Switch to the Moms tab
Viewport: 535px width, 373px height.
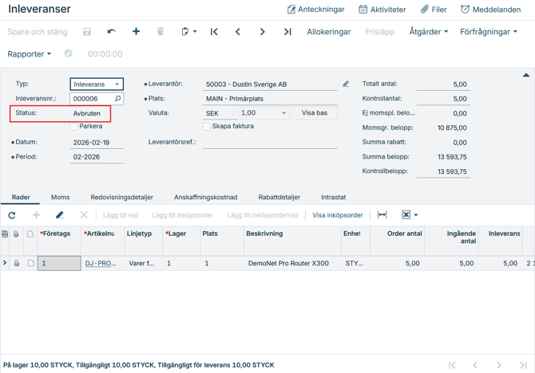pos(60,197)
